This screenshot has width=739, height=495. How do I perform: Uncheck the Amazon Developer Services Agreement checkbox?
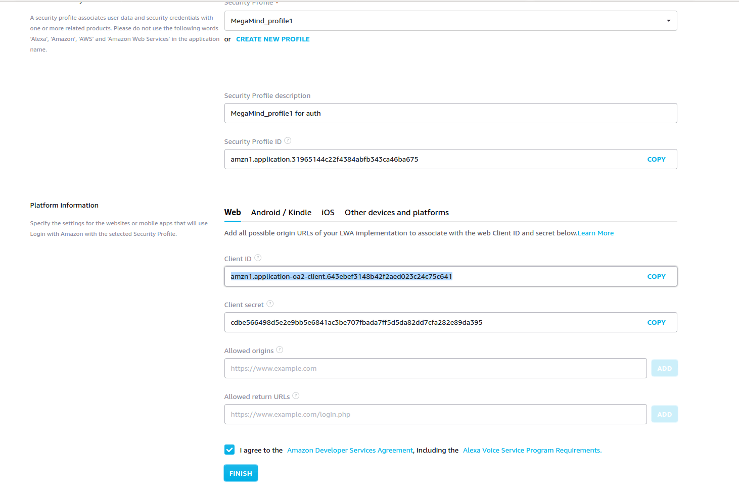[229, 450]
